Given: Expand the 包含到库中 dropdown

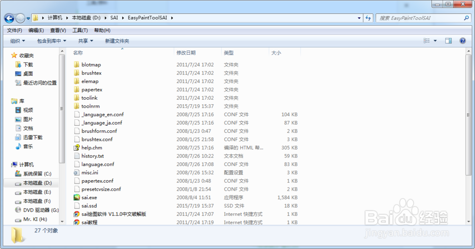Looking at the screenshot, I should (51, 41).
